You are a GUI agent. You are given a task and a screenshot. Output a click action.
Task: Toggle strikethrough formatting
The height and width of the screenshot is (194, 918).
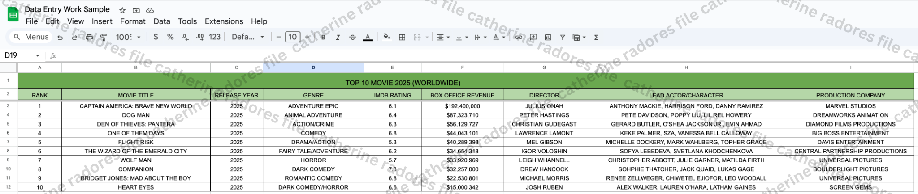353,37
